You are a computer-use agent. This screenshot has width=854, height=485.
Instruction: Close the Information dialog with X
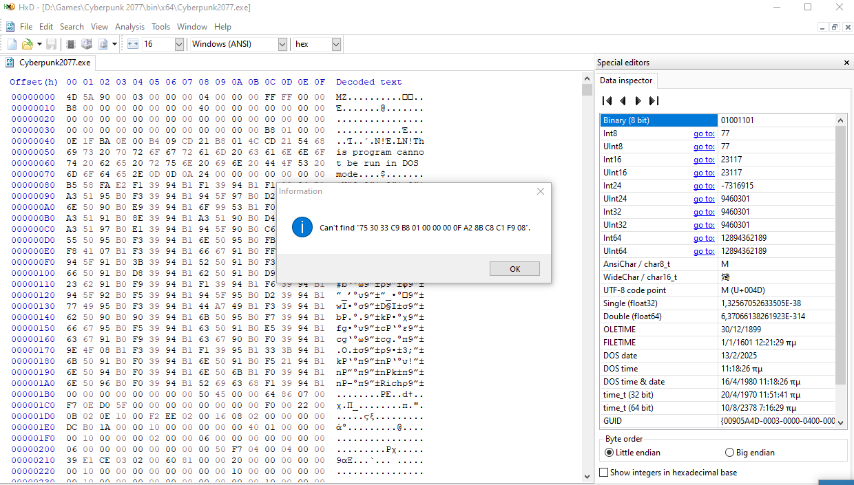tap(541, 191)
